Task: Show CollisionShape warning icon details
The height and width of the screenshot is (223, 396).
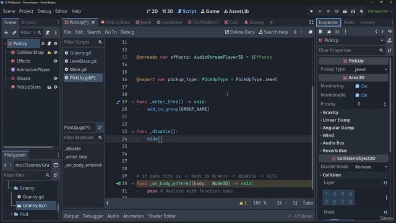Action: click(49, 52)
